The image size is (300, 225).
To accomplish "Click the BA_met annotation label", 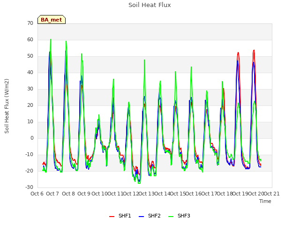I will pos(52,20).
